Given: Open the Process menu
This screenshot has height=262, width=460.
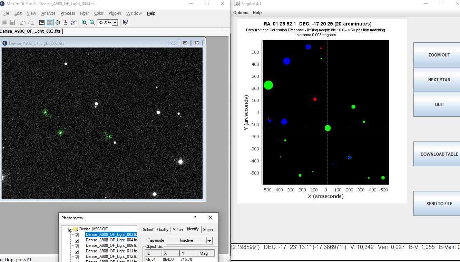Looking at the screenshot, I should 68,13.
